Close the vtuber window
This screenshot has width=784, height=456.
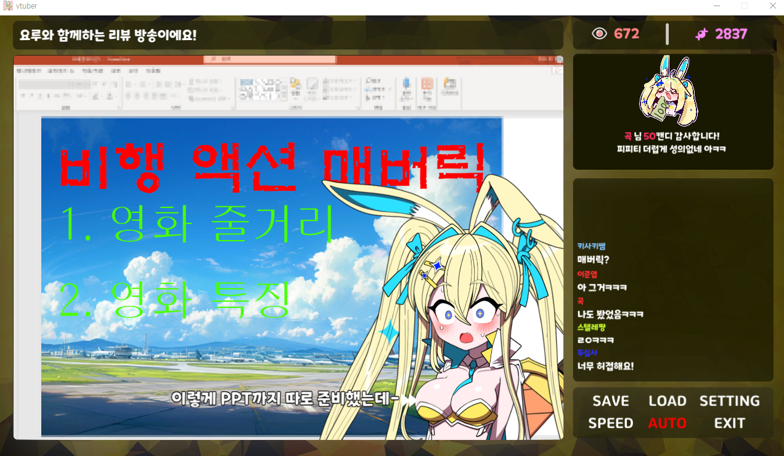pos(772,6)
